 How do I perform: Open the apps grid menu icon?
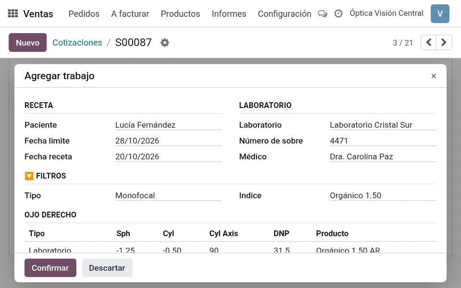coord(12,13)
